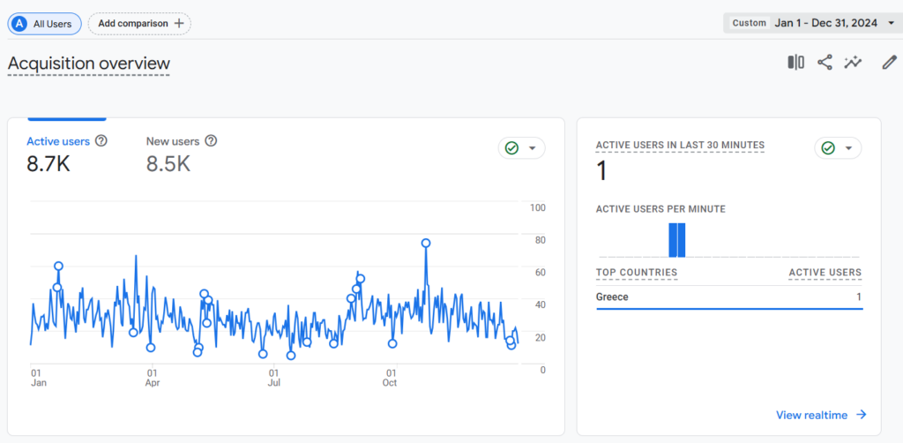903x443 pixels.
Task: Click the customize comparison view icon
Action: (795, 63)
